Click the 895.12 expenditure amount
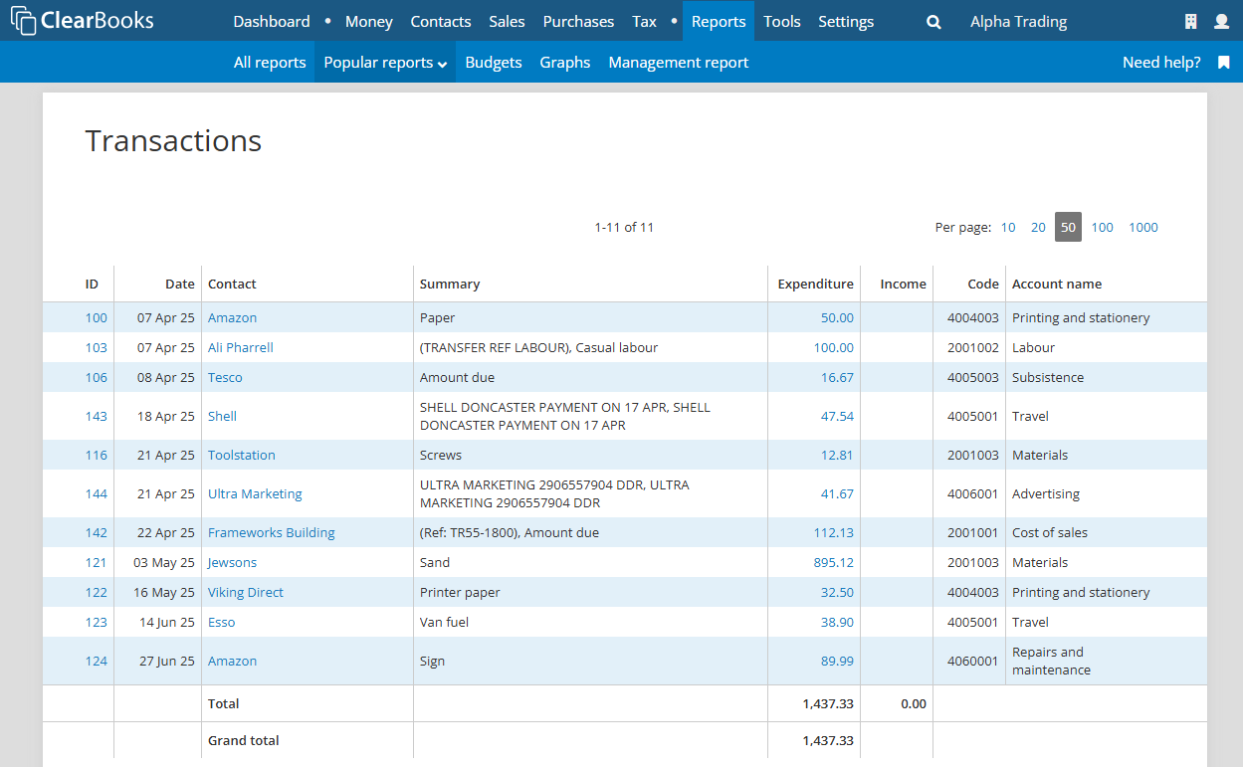 coord(833,563)
